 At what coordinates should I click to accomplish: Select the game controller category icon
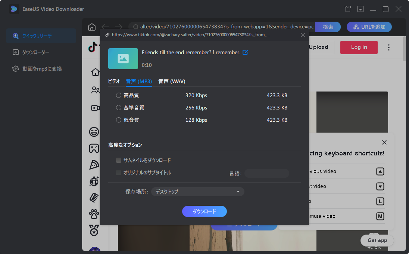tap(94, 148)
